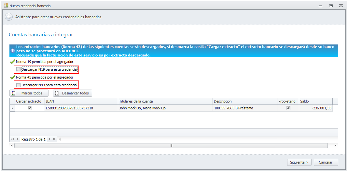Minimize the Nueva credencial bancaria window
This screenshot has height=172, width=348.
pos(320,6)
